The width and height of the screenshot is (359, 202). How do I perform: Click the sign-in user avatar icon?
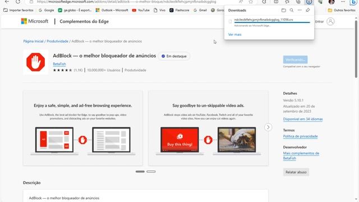(x=330, y=21)
